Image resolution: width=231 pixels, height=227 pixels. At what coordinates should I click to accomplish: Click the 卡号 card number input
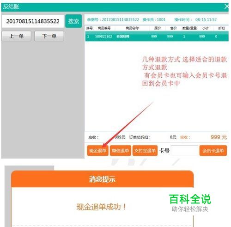coord(184,150)
